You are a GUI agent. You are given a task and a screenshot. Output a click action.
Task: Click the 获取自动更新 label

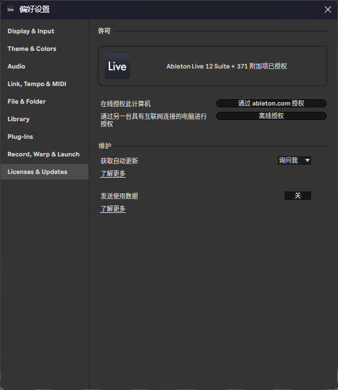tap(119, 161)
